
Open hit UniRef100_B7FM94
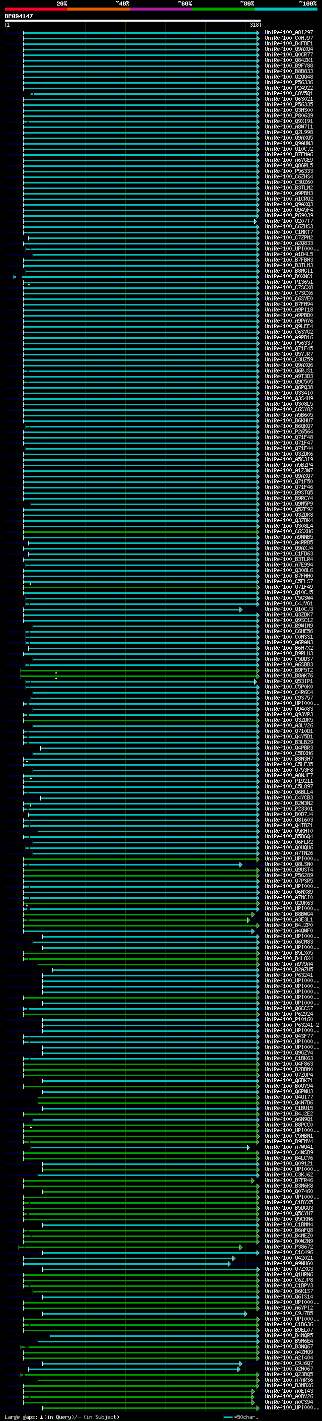288,304
